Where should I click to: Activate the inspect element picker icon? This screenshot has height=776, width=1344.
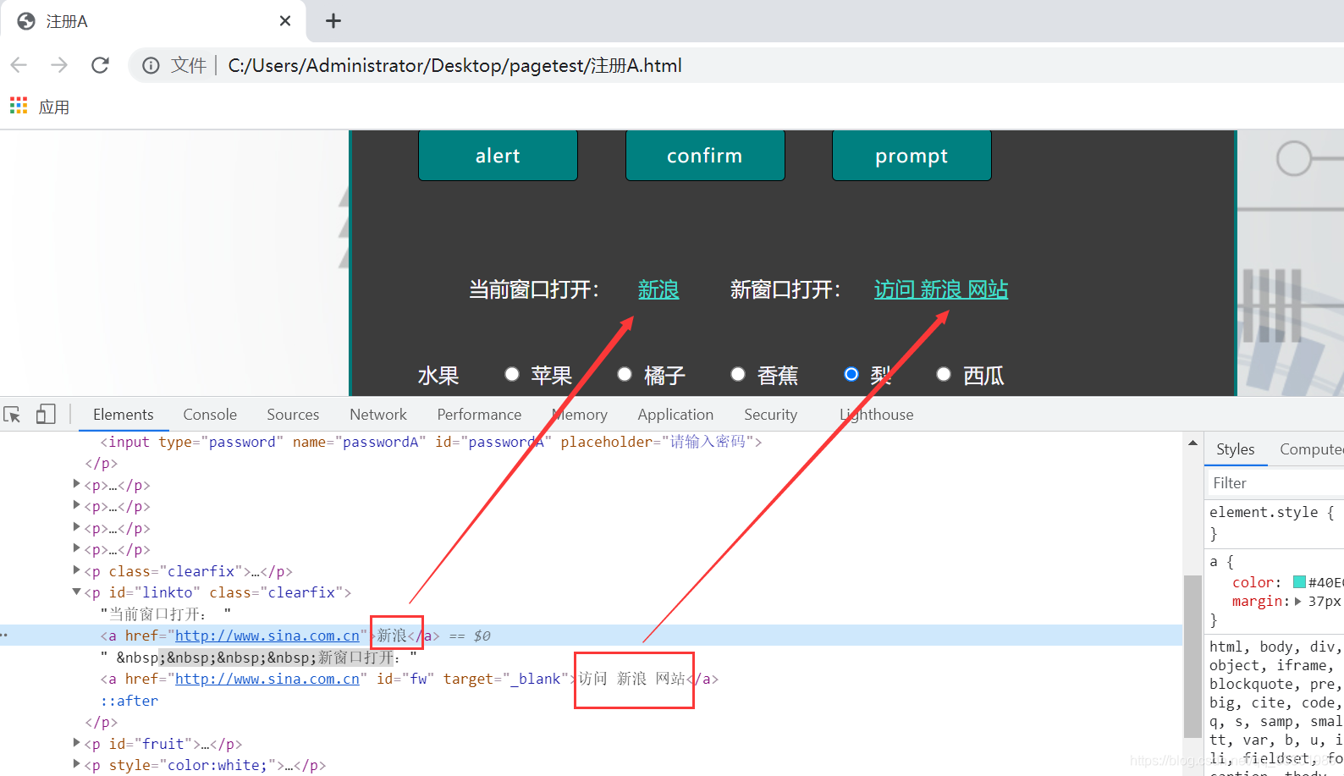[x=12, y=415]
